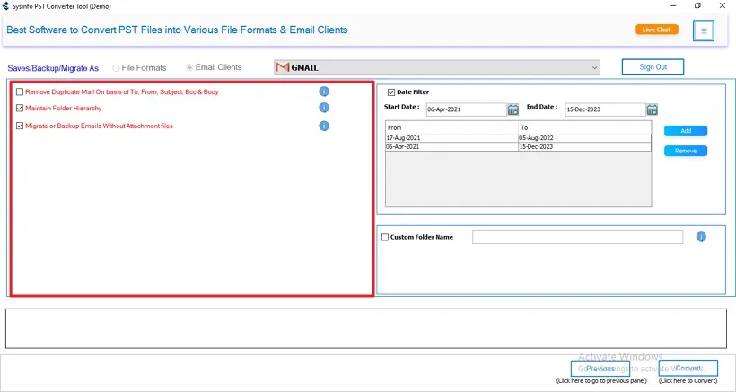This screenshot has width=736, height=392.
Task: Click info icon next to Custom Folder Name
Action: [x=701, y=237]
